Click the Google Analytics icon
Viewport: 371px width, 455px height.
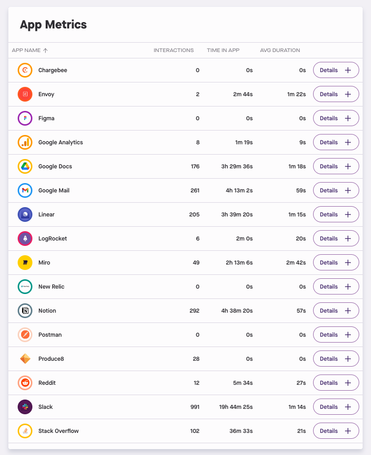click(x=25, y=142)
